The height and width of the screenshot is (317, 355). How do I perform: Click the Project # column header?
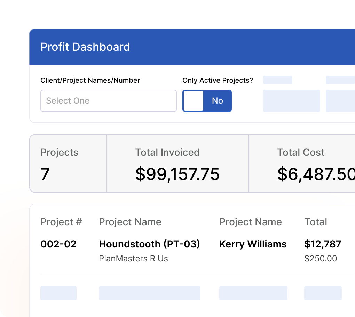coord(61,222)
